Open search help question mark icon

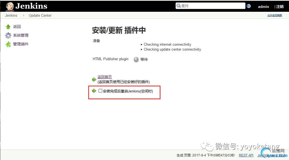click(249, 6)
